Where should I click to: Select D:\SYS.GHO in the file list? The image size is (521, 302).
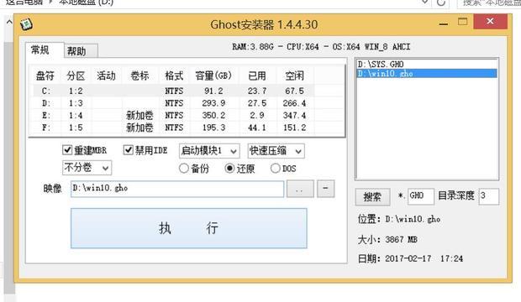[x=427, y=64]
